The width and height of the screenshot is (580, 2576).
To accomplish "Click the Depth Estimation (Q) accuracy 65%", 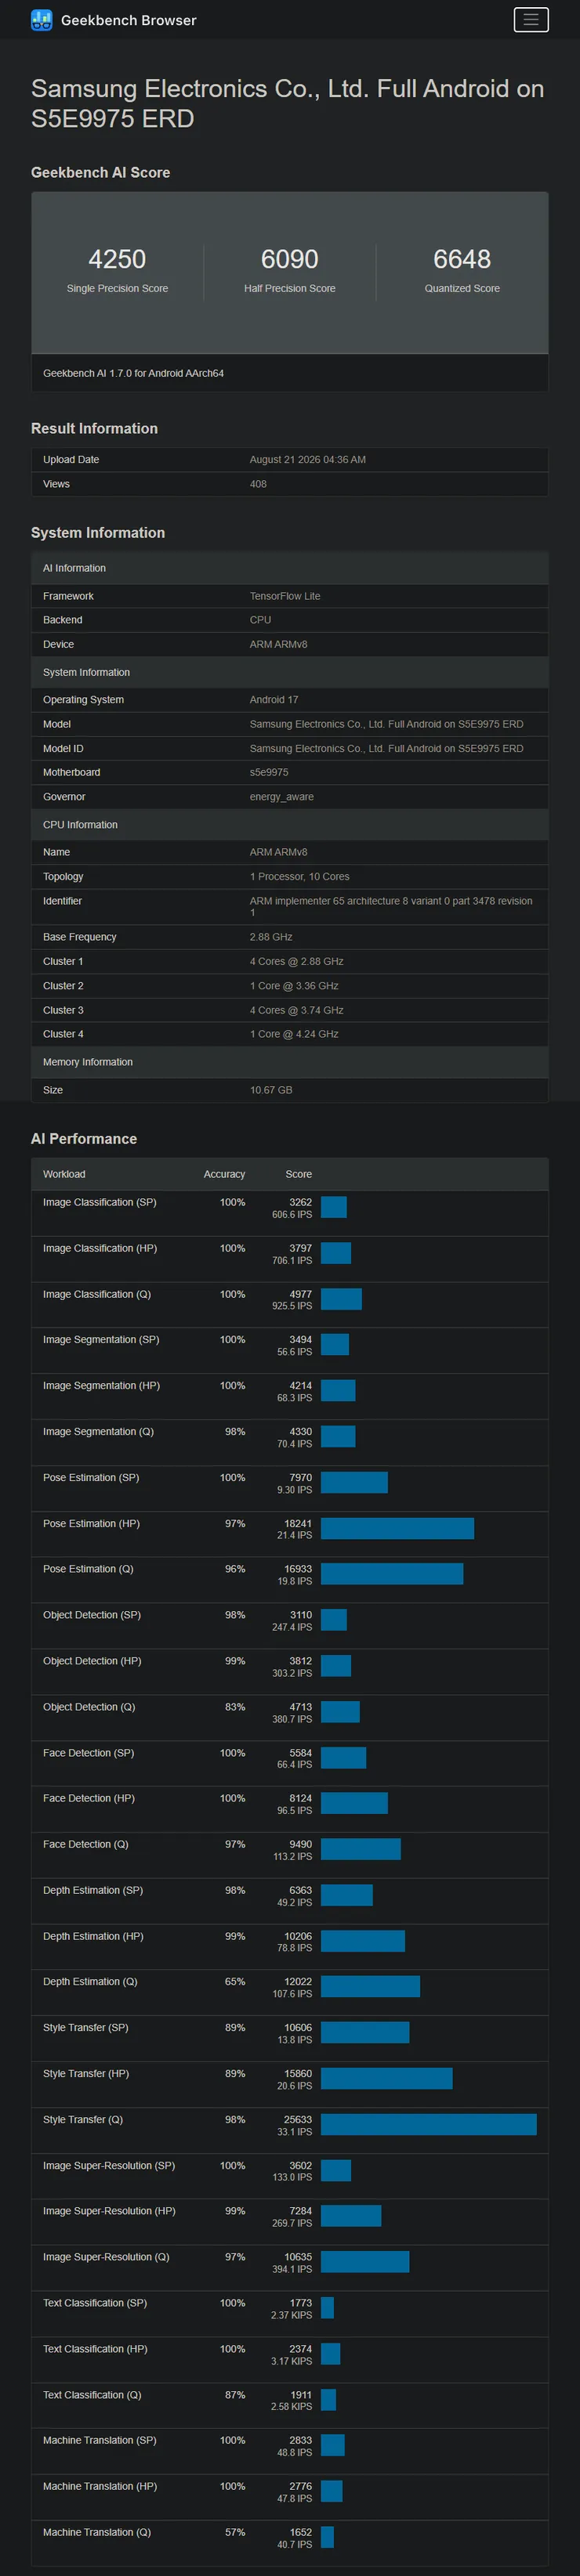I will pos(235,1981).
